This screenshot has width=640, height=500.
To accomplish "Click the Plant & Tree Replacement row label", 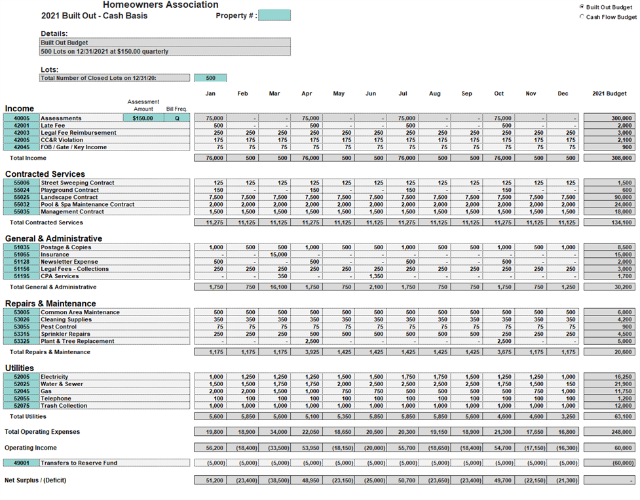I will click(x=77, y=341).
